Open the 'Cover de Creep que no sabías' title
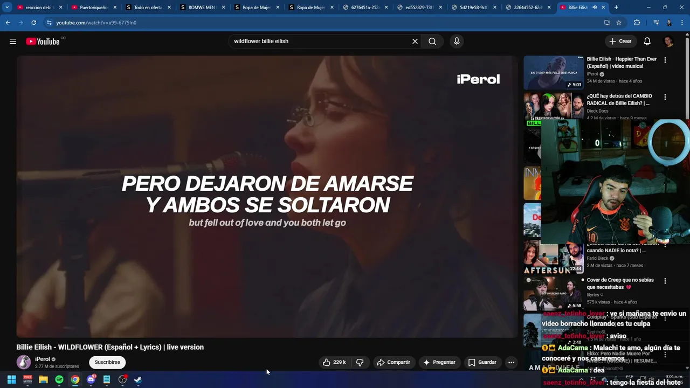The height and width of the screenshot is (388, 690). [620, 283]
